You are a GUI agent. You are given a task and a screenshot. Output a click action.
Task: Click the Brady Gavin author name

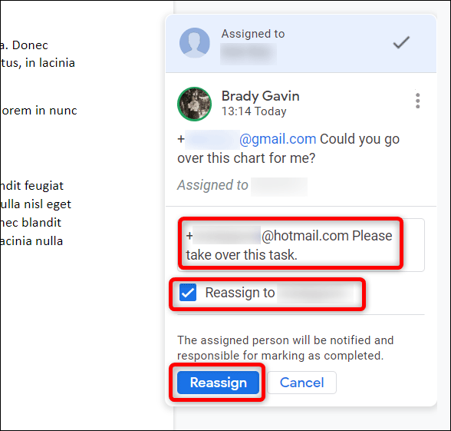click(x=260, y=96)
